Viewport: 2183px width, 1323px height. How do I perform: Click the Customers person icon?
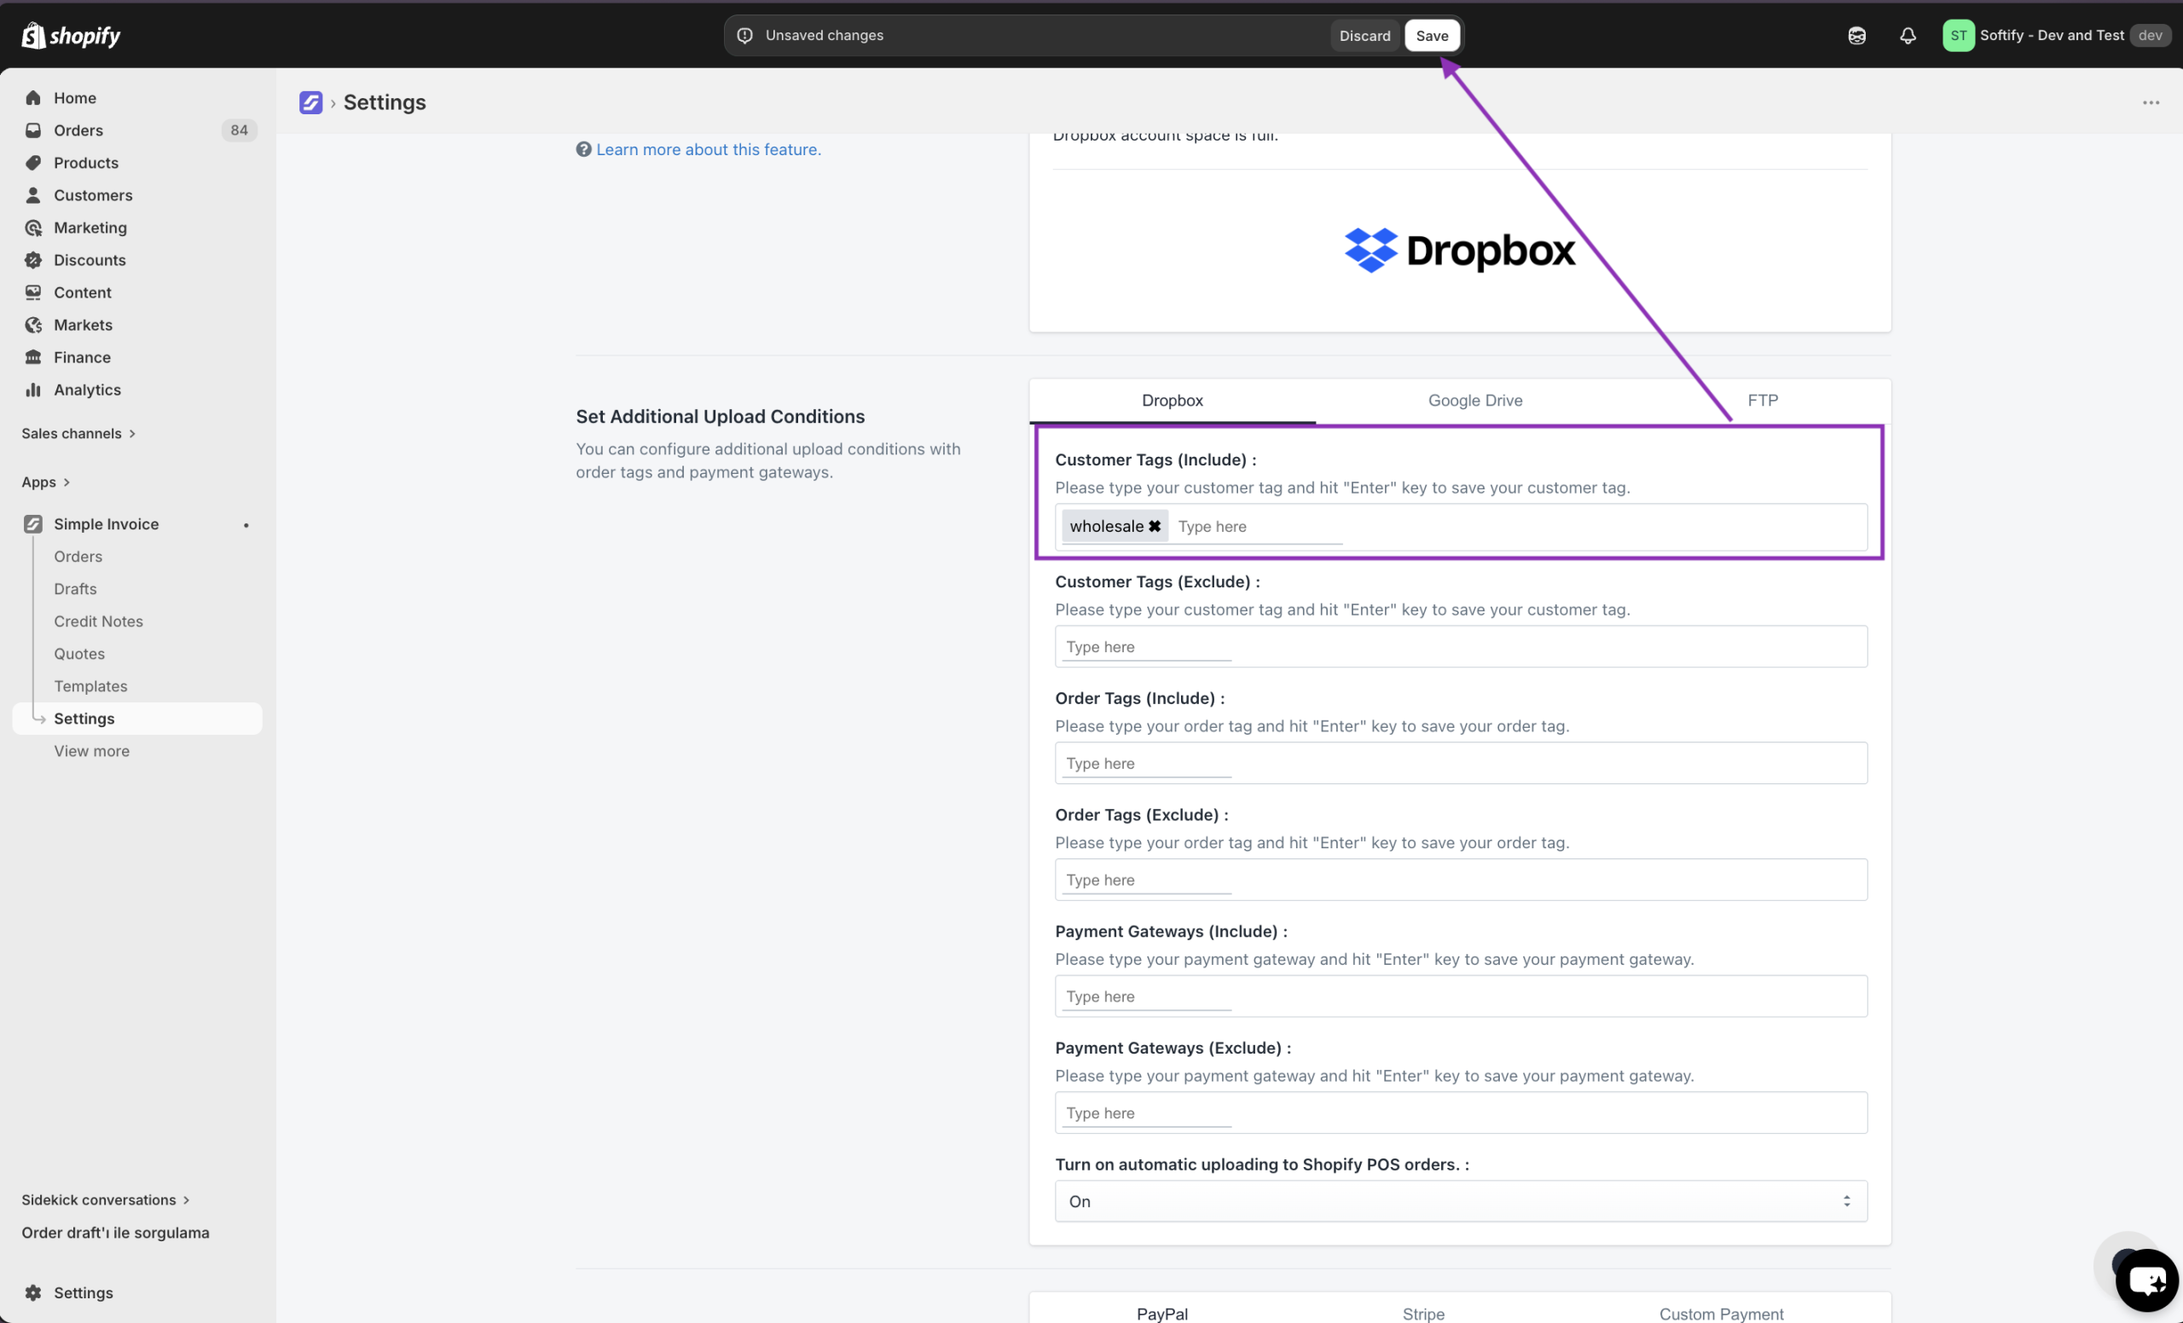pos(33,195)
